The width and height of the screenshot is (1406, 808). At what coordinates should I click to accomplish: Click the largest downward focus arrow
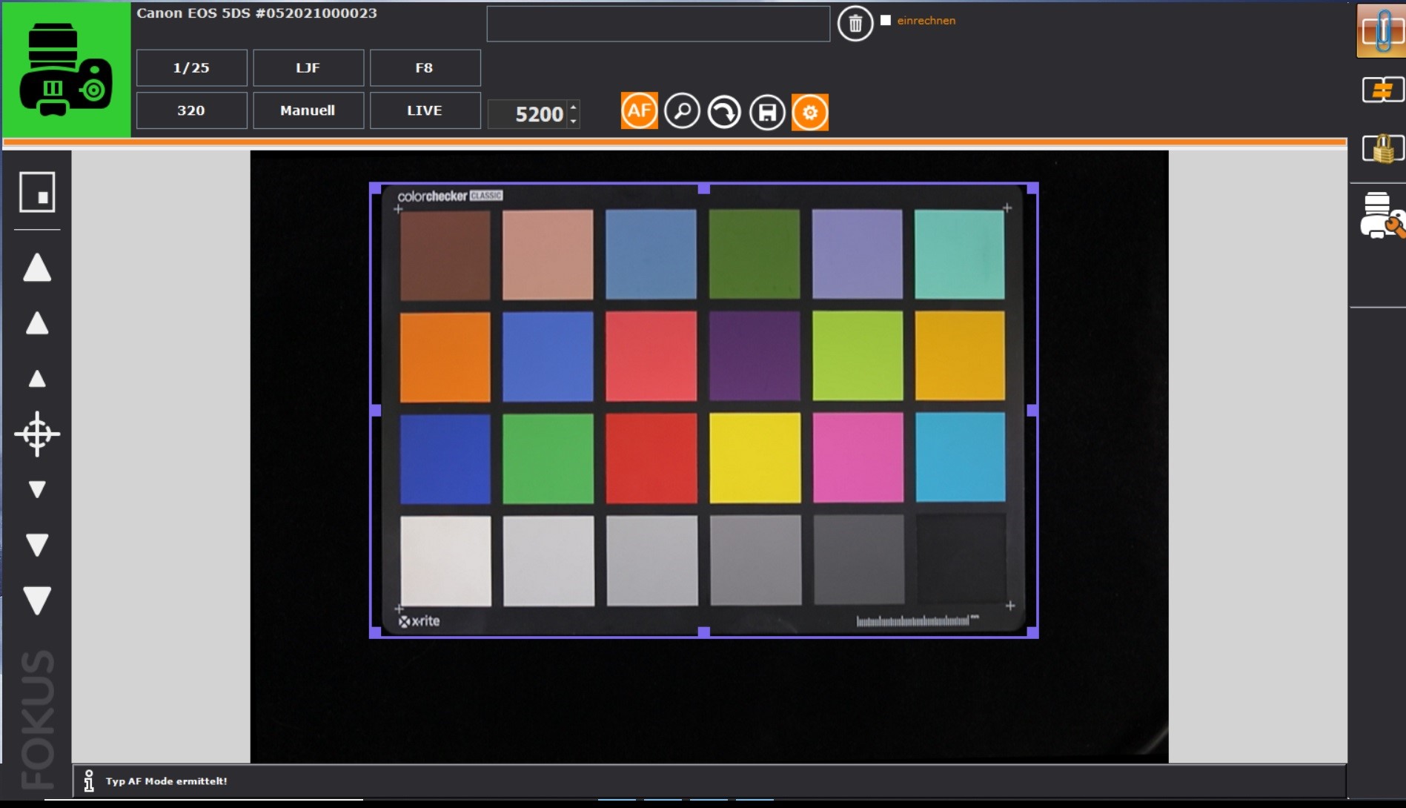tap(37, 600)
